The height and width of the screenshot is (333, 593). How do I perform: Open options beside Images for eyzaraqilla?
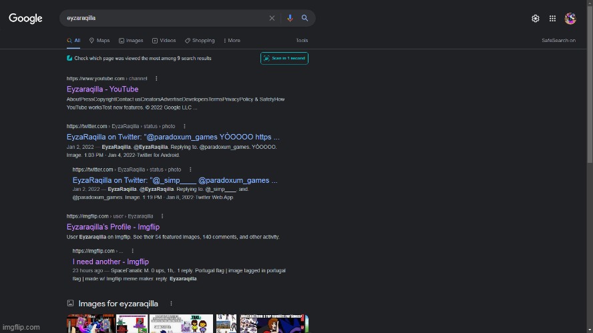pos(171,304)
